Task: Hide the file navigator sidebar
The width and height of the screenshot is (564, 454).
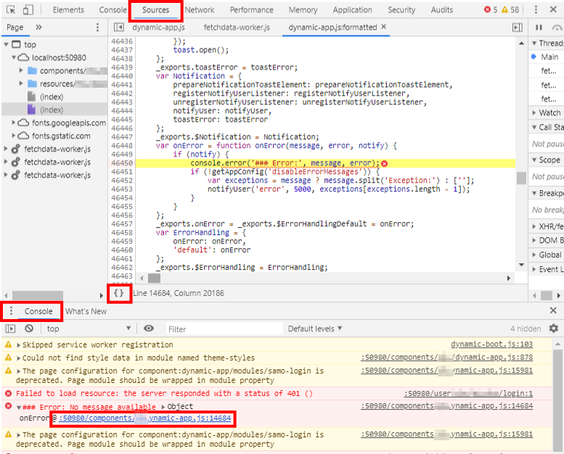Action: (x=119, y=28)
